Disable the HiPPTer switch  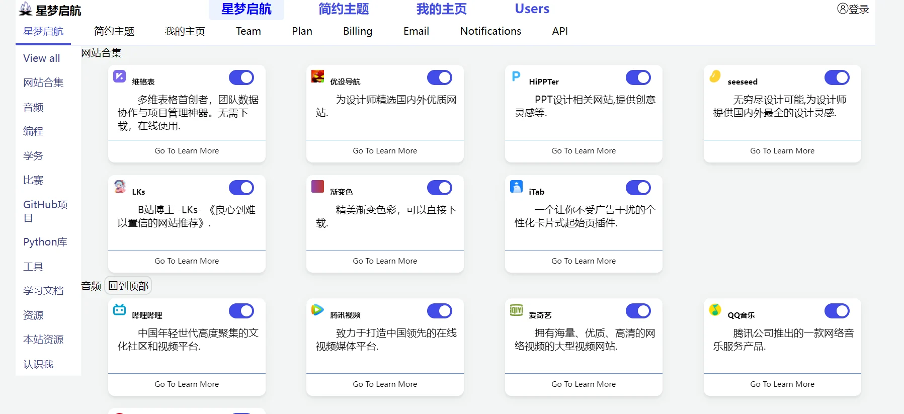(x=638, y=77)
